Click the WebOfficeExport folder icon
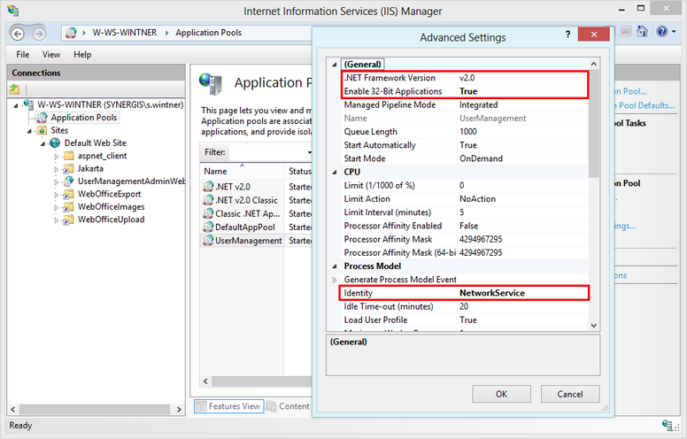 point(68,194)
